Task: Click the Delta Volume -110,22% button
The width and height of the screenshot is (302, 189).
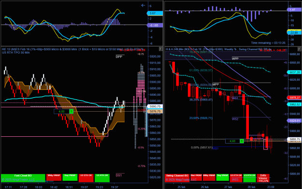Action: [x=263, y=178]
